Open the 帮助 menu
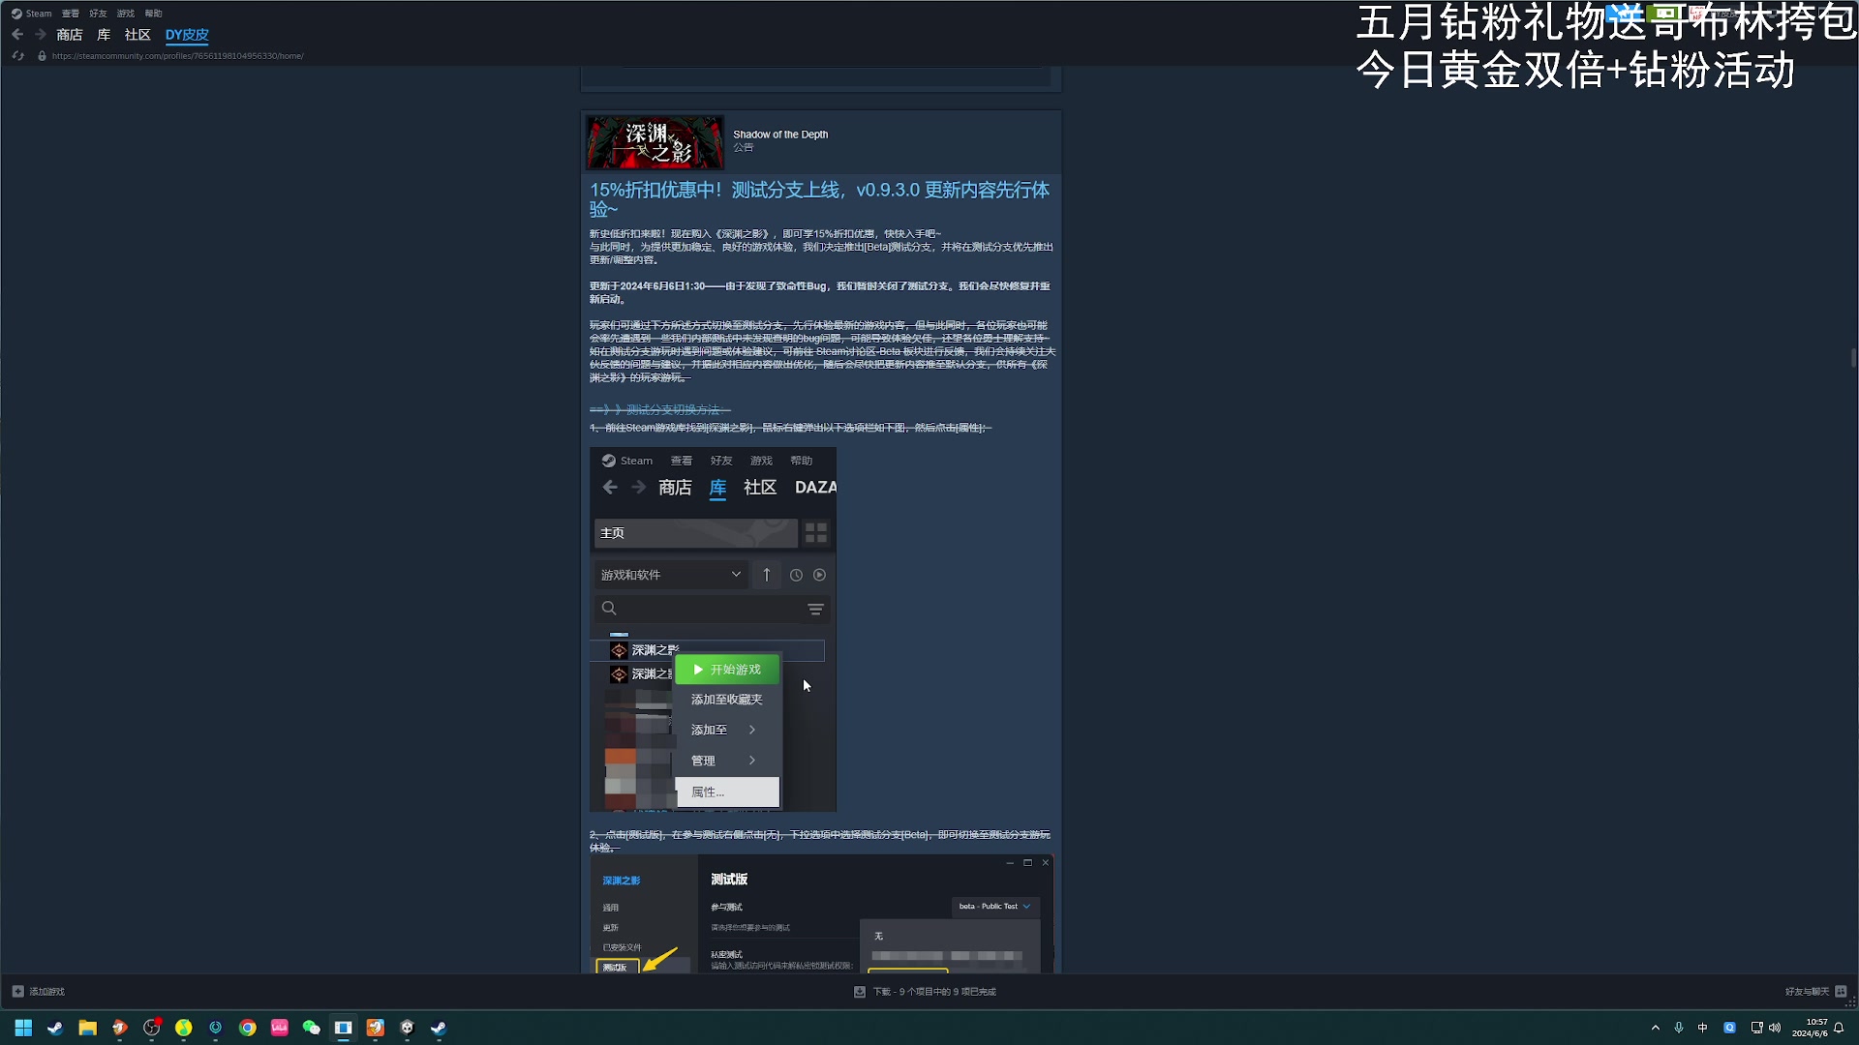 (x=153, y=14)
